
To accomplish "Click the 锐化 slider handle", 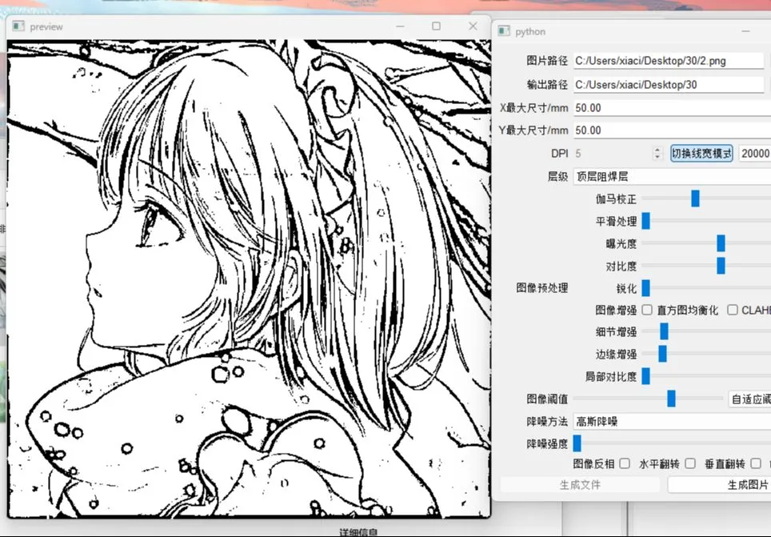I will [646, 288].
